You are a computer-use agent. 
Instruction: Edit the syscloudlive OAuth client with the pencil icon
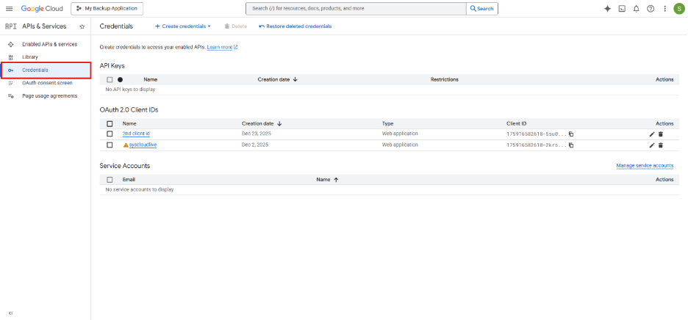(651, 145)
